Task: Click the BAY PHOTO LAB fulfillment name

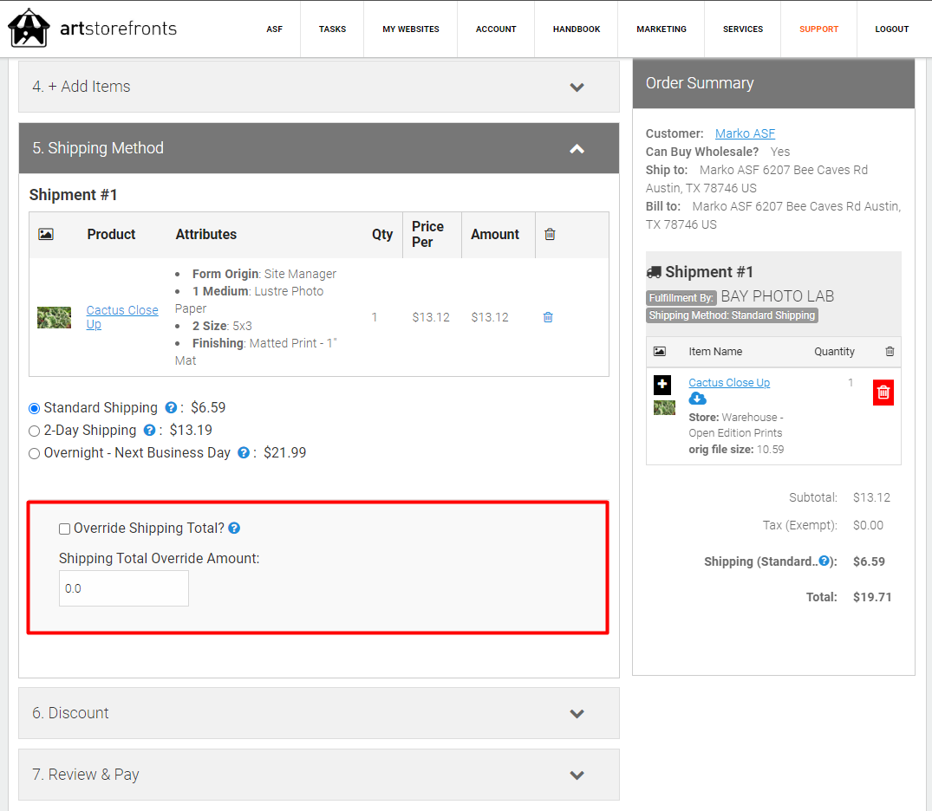Action: 778,296
